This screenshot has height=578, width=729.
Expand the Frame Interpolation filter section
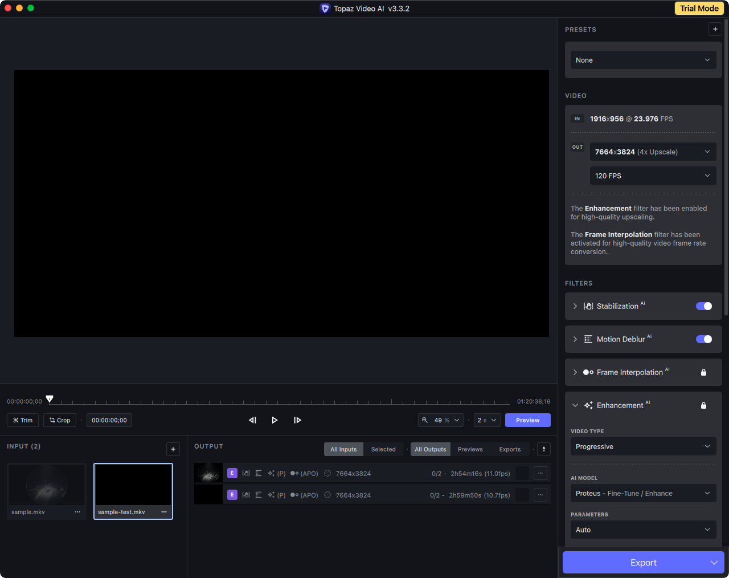click(575, 372)
